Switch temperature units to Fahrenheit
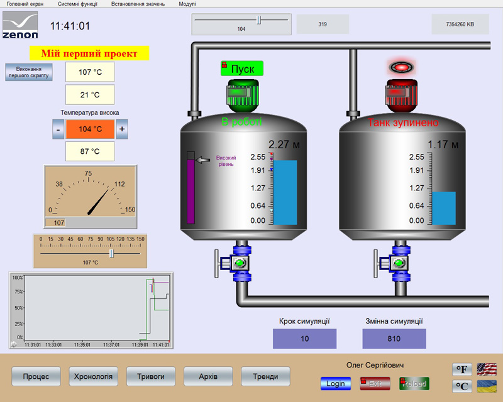 pyautogui.click(x=463, y=369)
